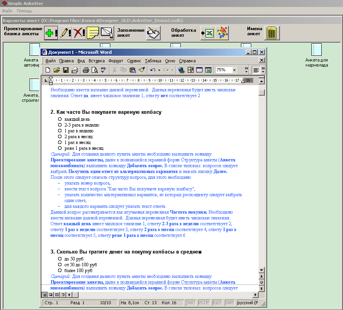Select the Анкета для мармелада questionnaire
Image resolution: width=343 pixels, height=310 pixels.
pos(316,55)
